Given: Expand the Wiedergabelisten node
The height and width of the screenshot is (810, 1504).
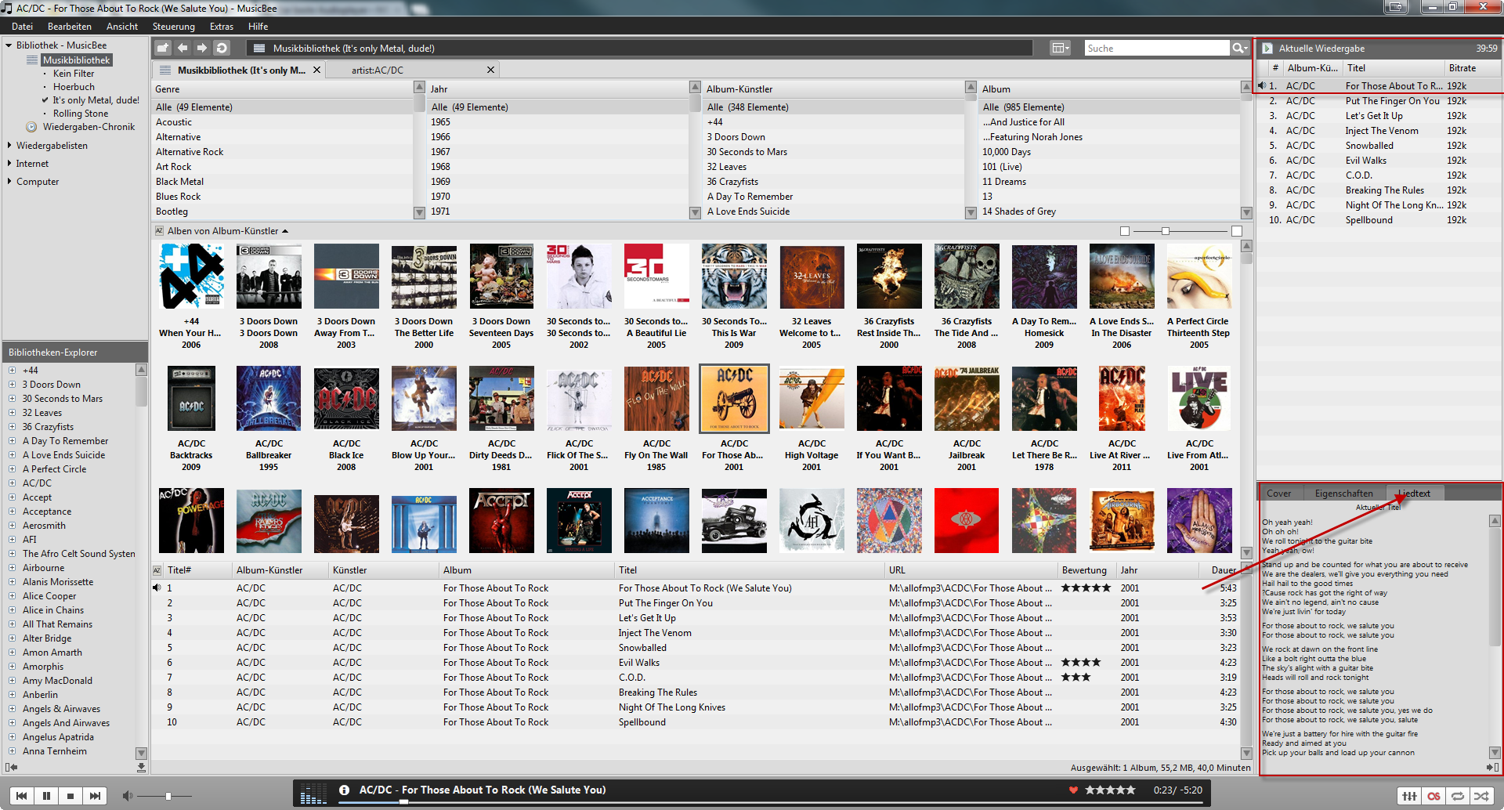Looking at the screenshot, I should tap(9, 145).
